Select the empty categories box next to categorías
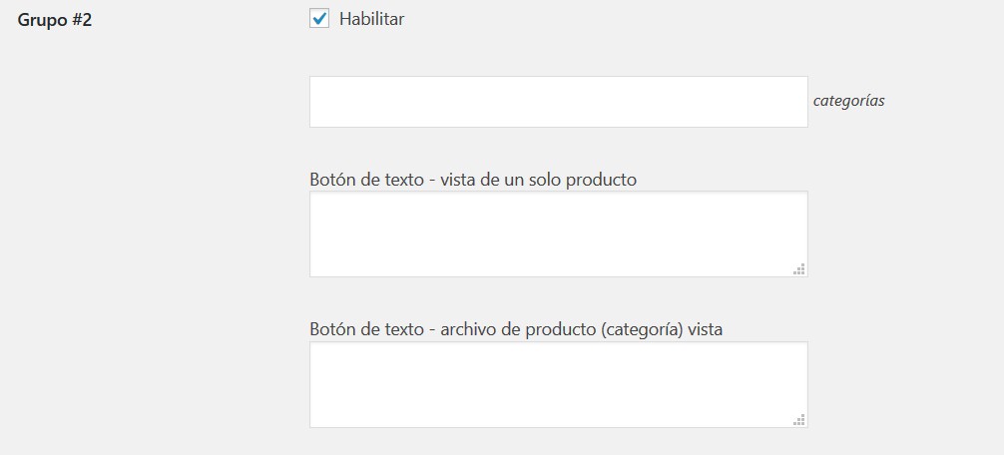This screenshot has height=455, width=1004. 558,102
